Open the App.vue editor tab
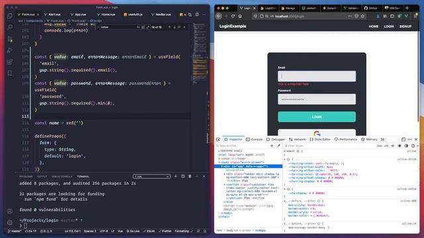 pos(78,15)
